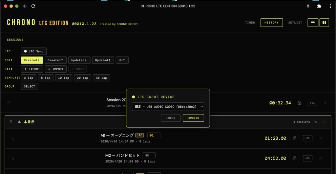This screenshot has width=336, height=174.
Task: Delete the 00:32.94 session
Action: pyautogui.click(x=325, y=103)
